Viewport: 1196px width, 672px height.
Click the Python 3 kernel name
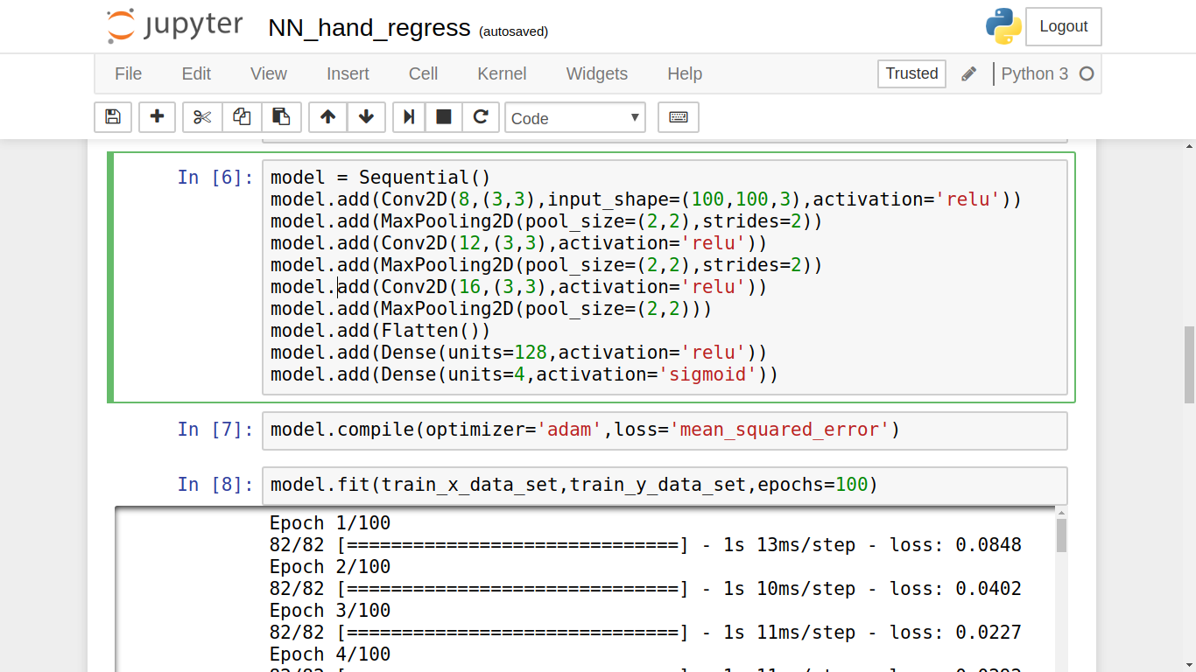1035,74
